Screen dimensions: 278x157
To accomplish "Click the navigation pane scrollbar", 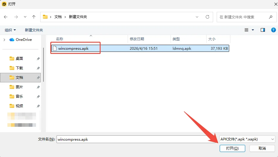I will [43, 65].
